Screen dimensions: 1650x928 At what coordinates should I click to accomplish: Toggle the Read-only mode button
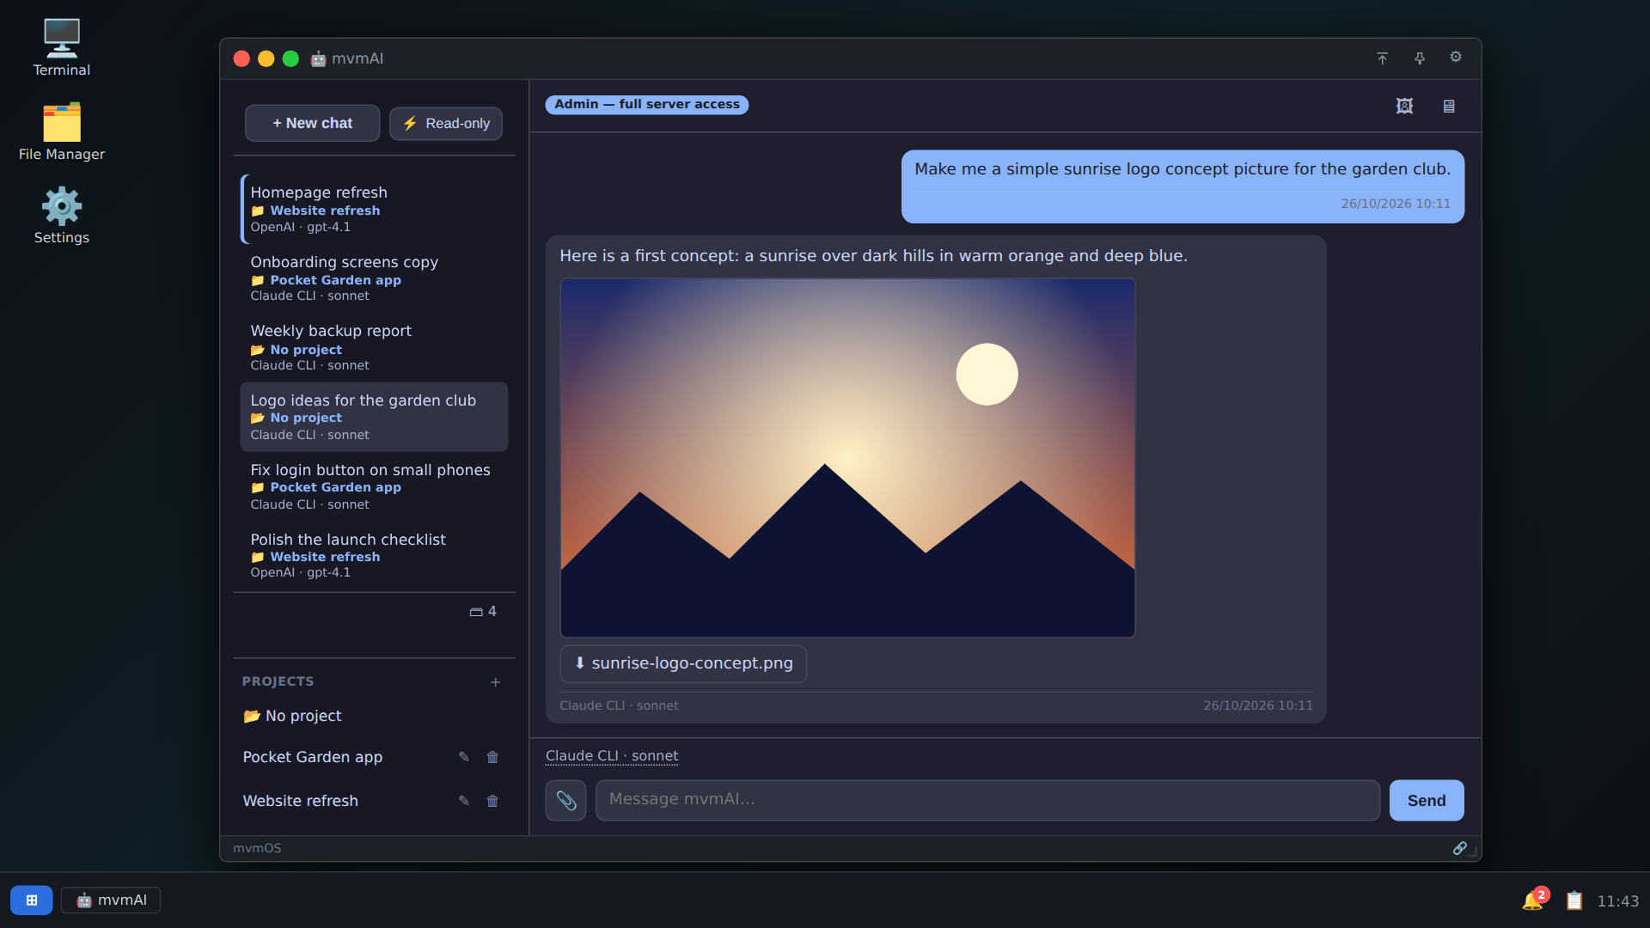point(446,123)
